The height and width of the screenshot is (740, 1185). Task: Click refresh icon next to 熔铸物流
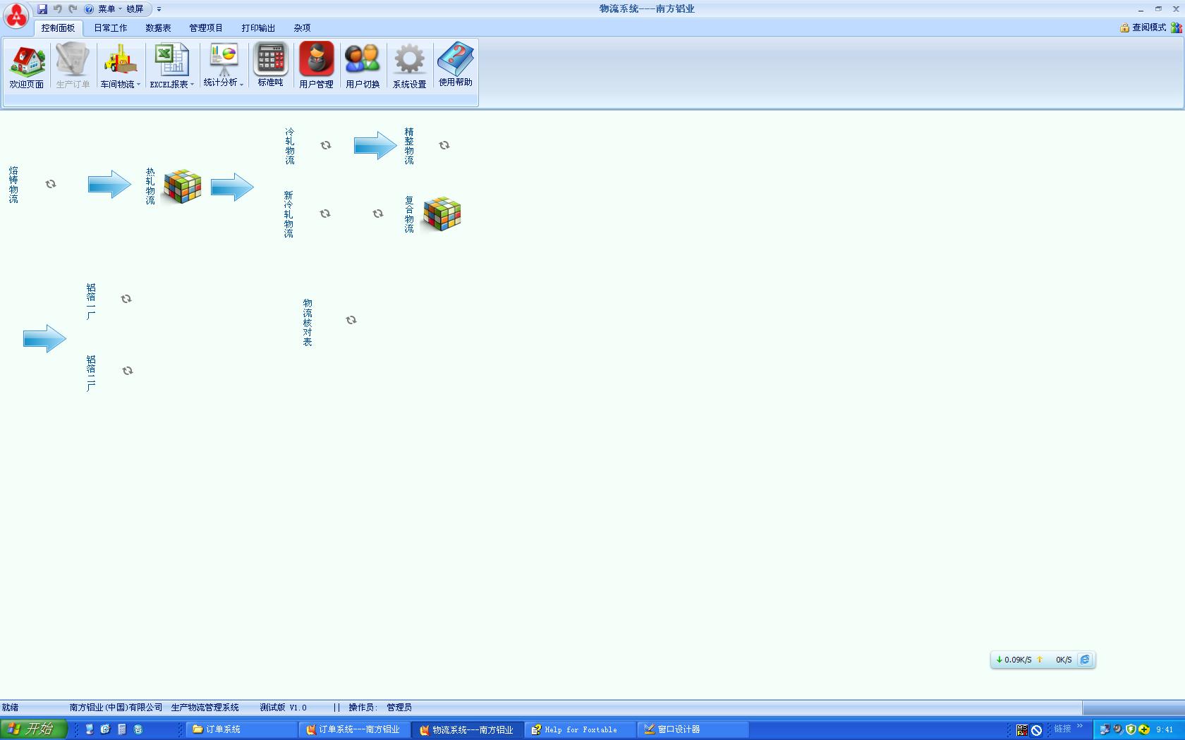51,184
